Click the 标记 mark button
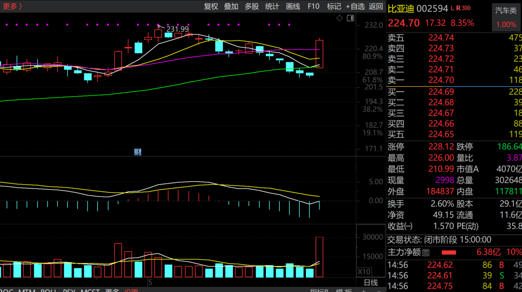Screen dimensions: 522x292 click(x=334, y=6)
